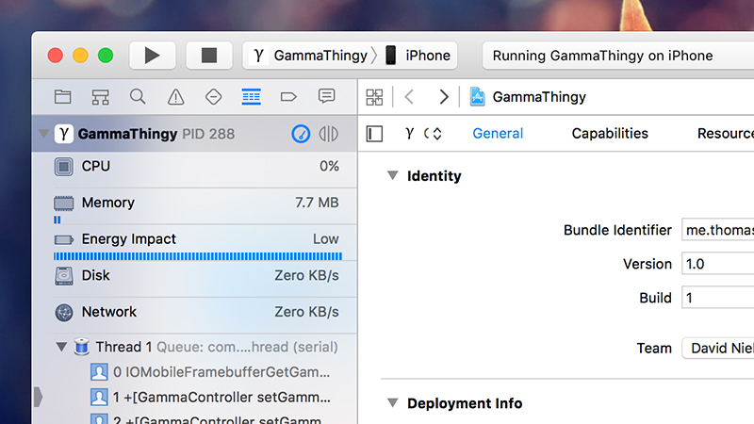Toggle the process view options split icon
Image resolution: width=754 pixels, height=424 pixels.
click(328, 134)
